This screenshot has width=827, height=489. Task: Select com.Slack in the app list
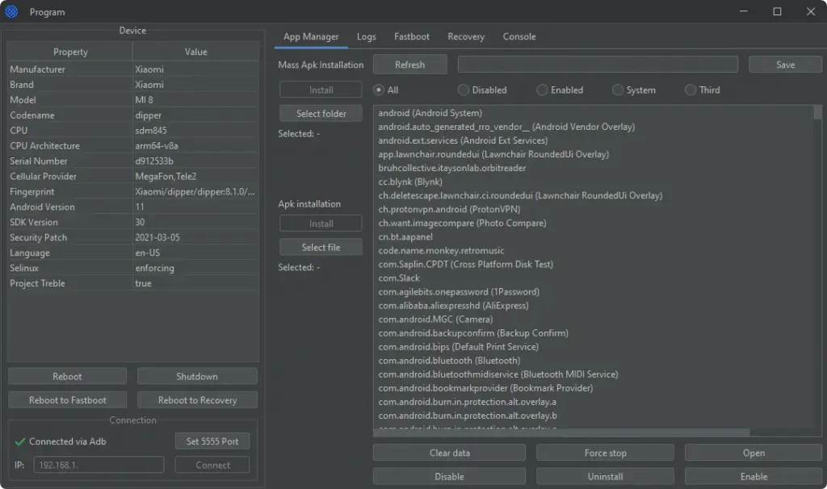point(399,278)
